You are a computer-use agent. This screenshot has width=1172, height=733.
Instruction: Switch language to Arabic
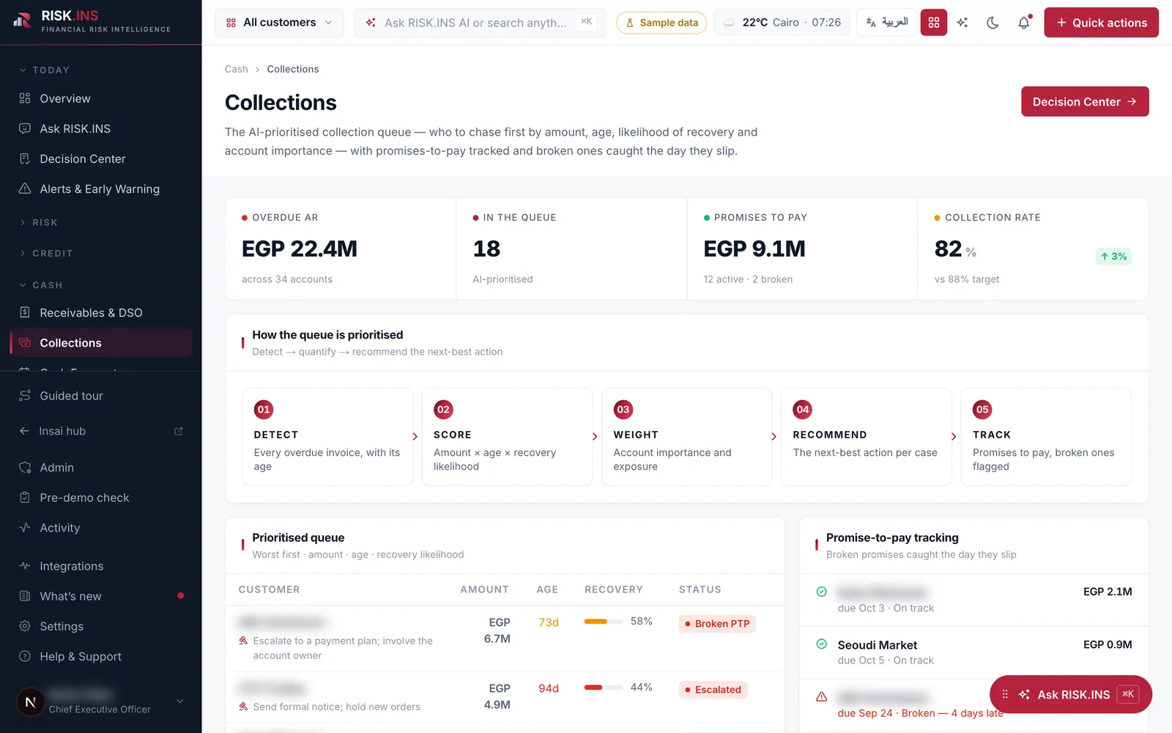point(886,22)
